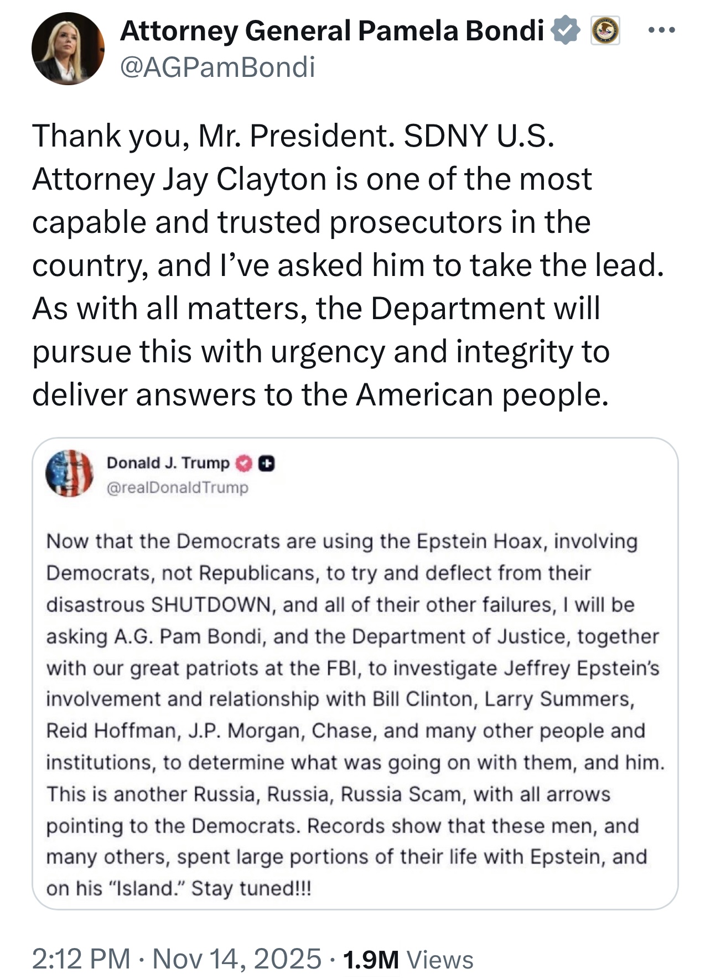Click the "Views" label at the bottom
This screenshot has height=979, width=710.
pos(440,960)
